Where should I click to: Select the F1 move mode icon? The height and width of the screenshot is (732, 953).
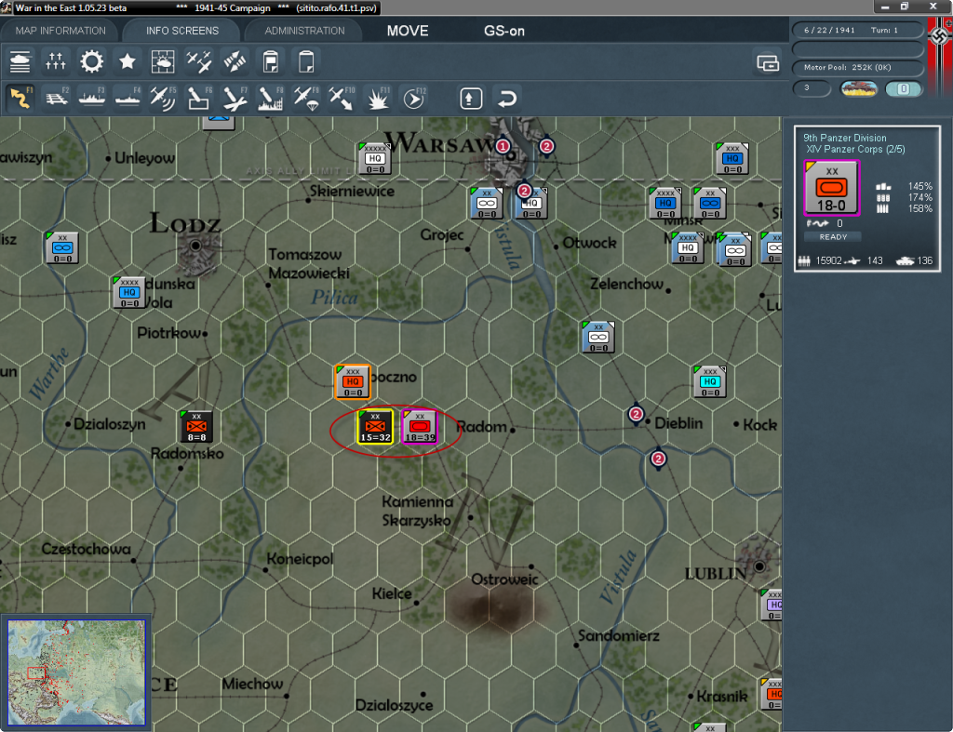pos(20,98)
